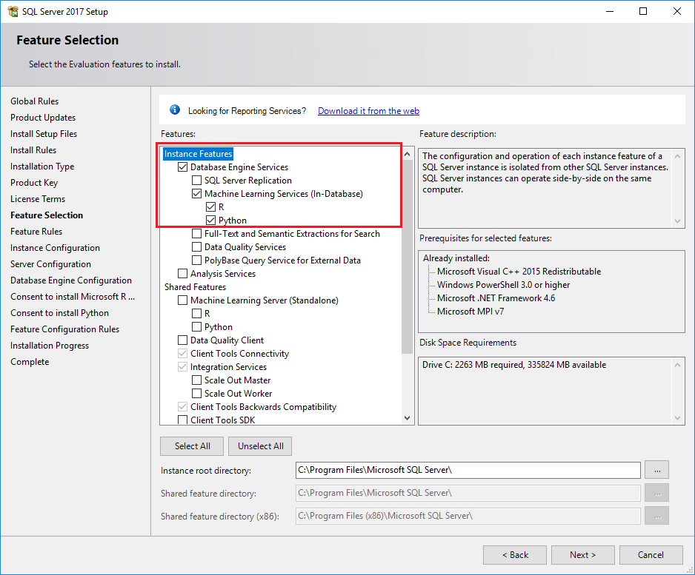695x575 pixels.
Task: Select the Install Setup Files step
Action: 44,134
